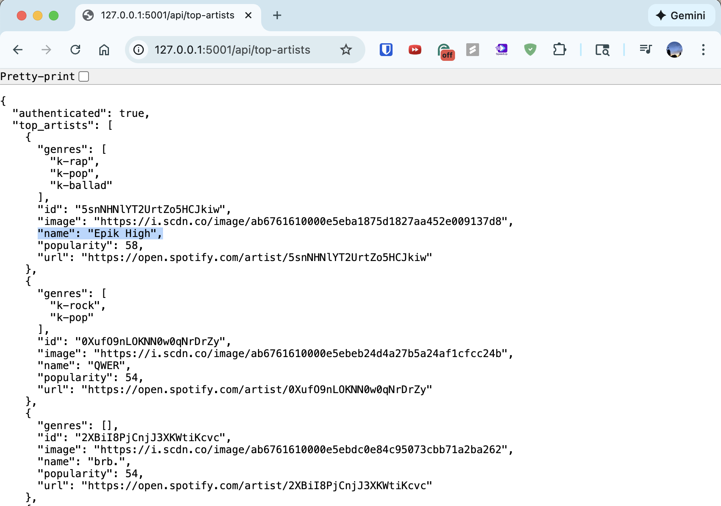721x506 pixels.
Task: Open the browser extensions puzzle-piece menu
Action: point(560,50)
